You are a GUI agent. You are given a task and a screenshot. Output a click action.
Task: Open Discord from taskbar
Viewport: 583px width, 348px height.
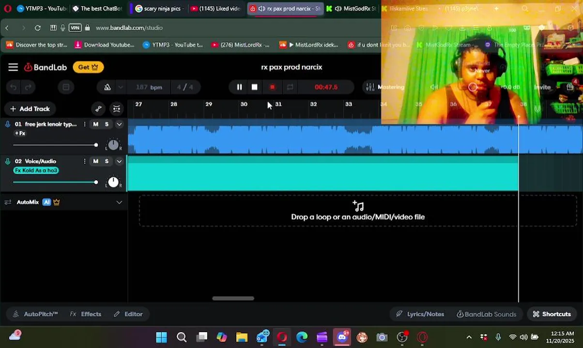[342, 337]
